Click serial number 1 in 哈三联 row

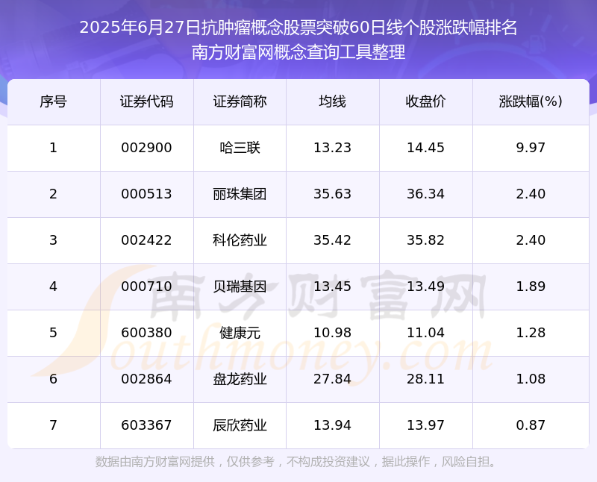coord(53,148)
